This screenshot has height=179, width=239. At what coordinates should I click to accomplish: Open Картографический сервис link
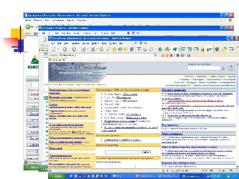(66, 142)
